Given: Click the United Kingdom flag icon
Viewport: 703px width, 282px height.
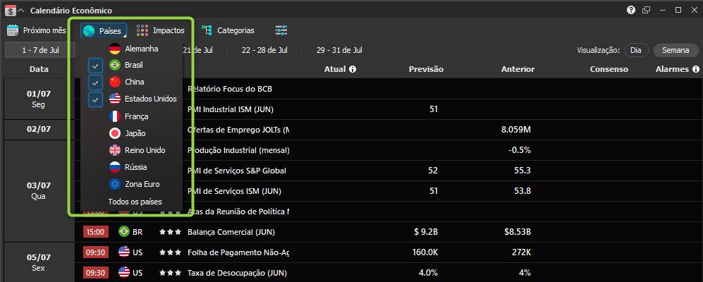Looking at the screenshot, I should tap(115, 150).
